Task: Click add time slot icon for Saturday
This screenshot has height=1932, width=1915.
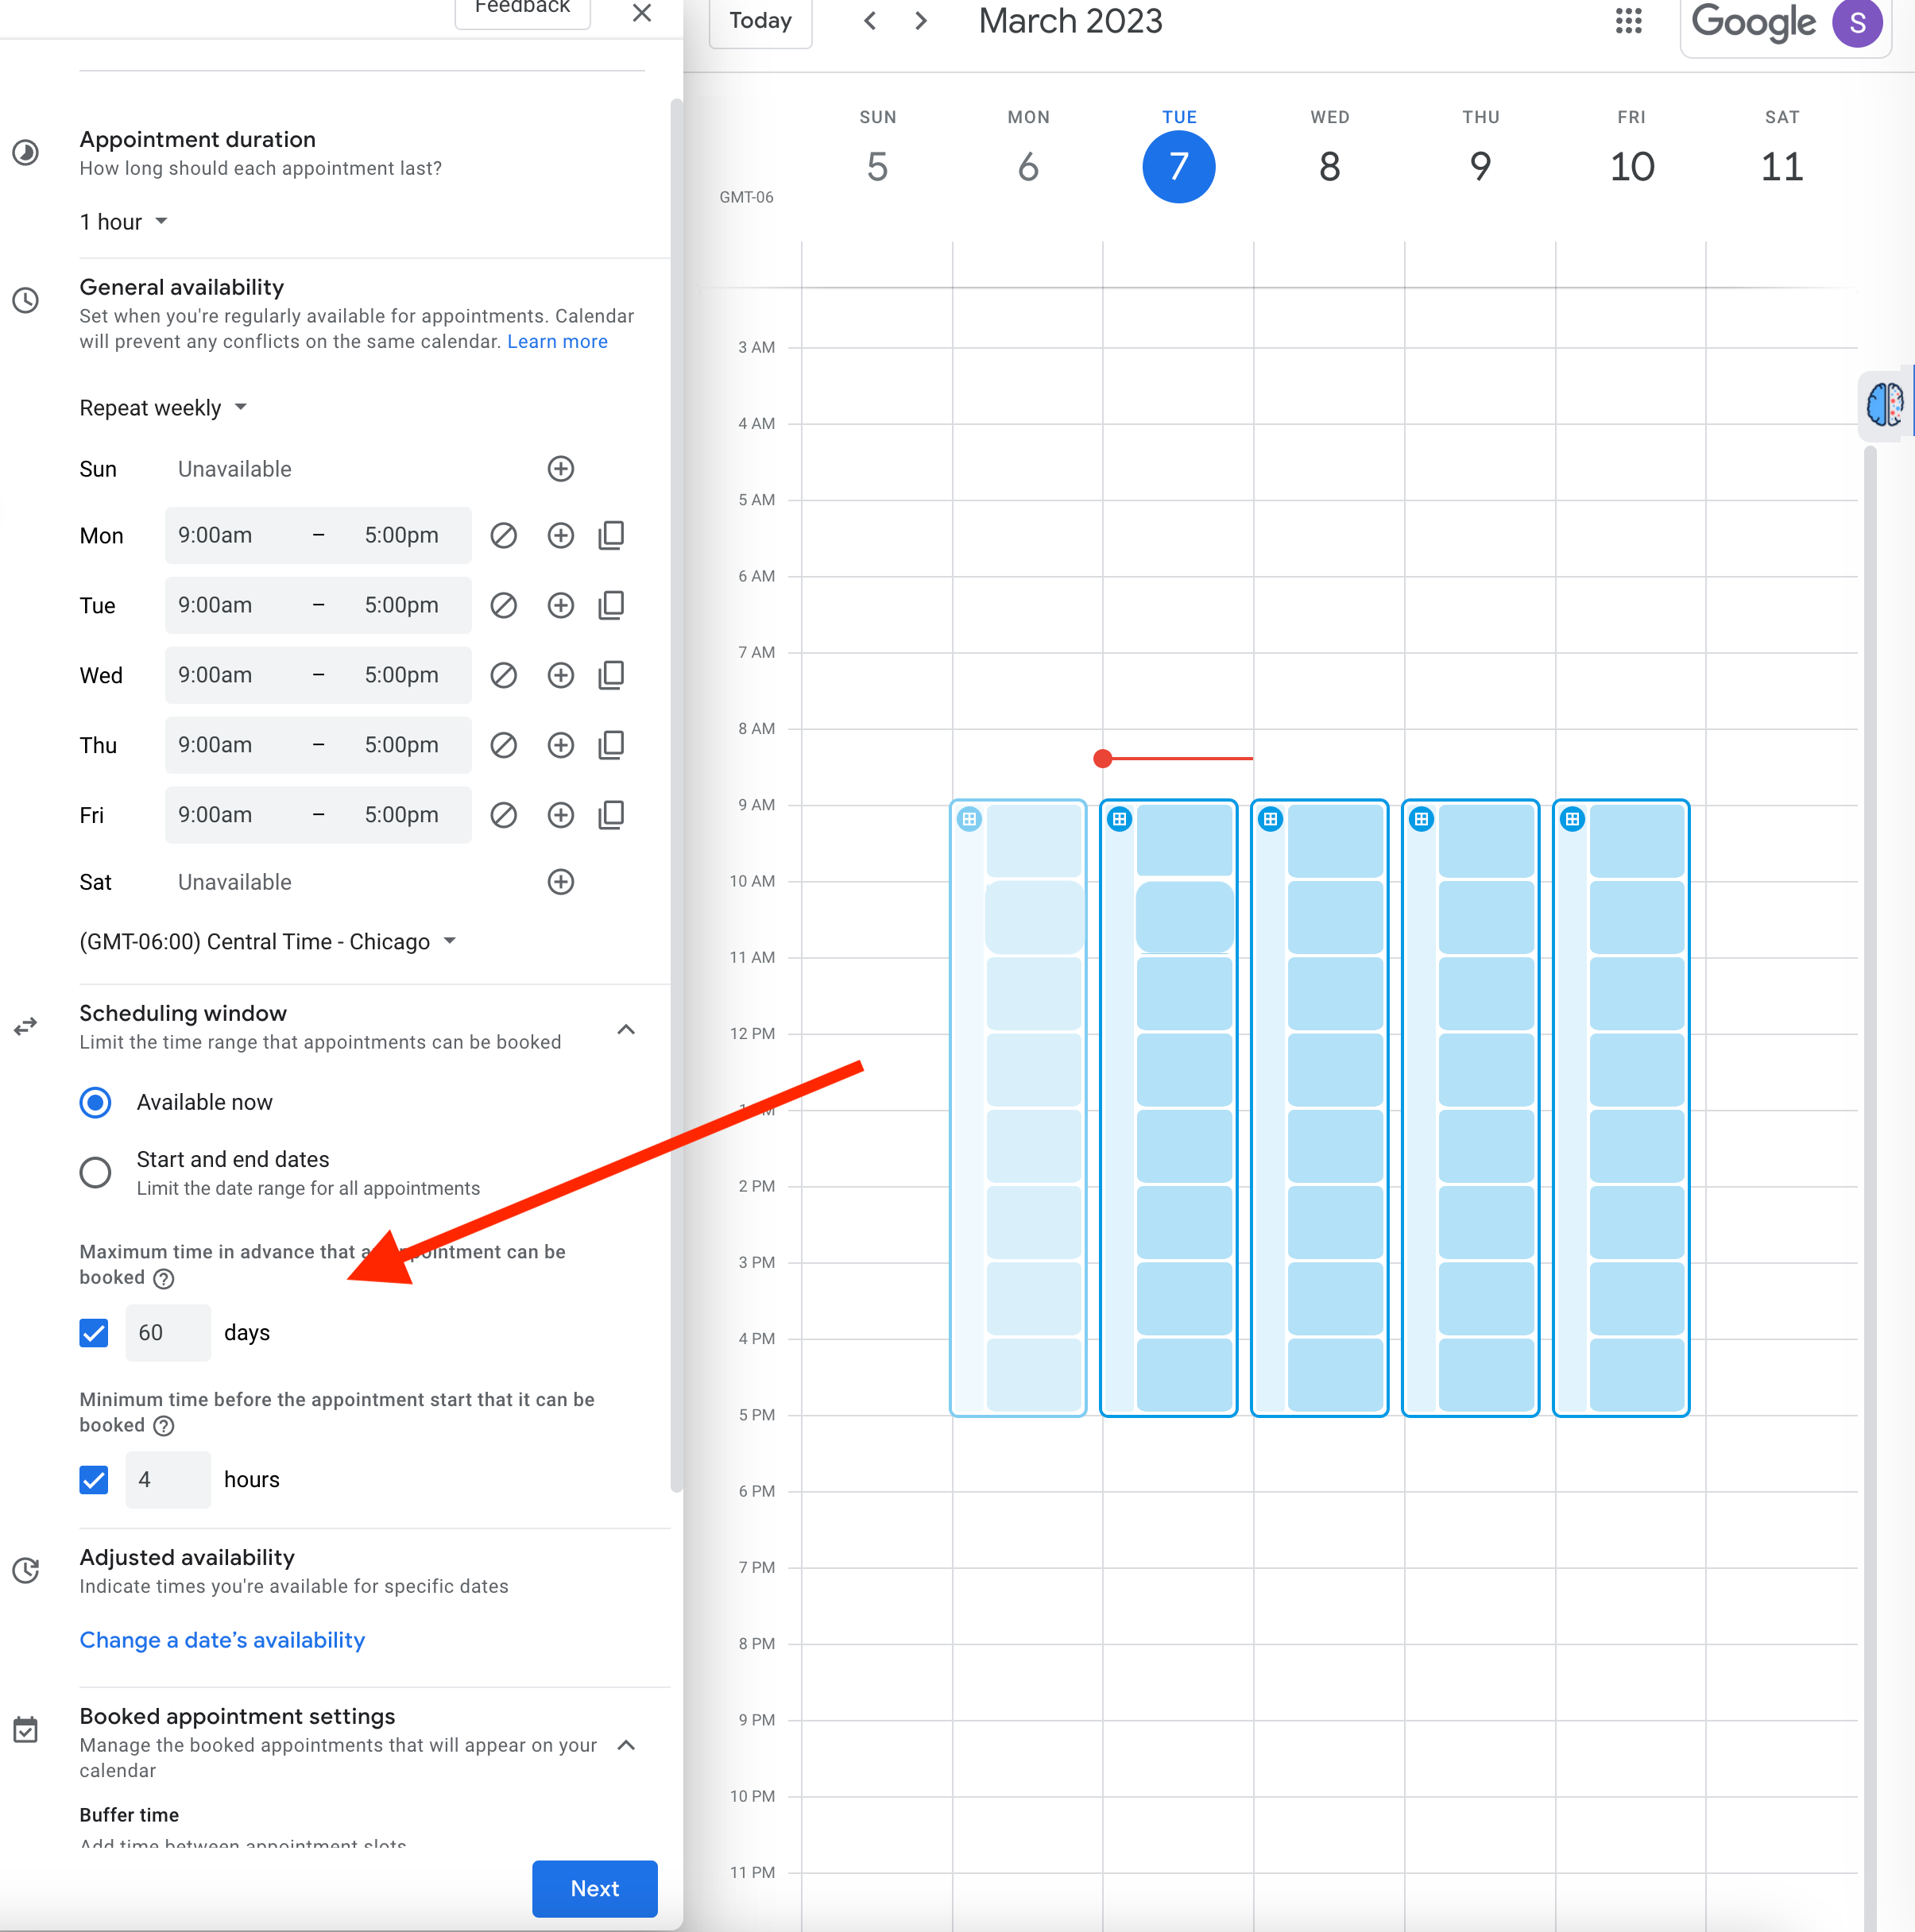Action: (559, 882)
